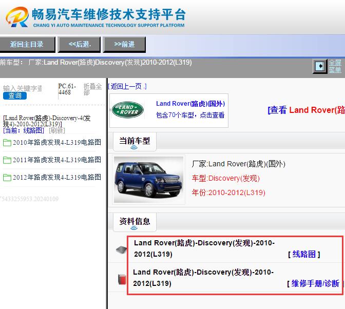This screenshot has width=345, height=309.
Task: Click the current vehicle breadcrumb text in header
Action: [x=95, y=63]
